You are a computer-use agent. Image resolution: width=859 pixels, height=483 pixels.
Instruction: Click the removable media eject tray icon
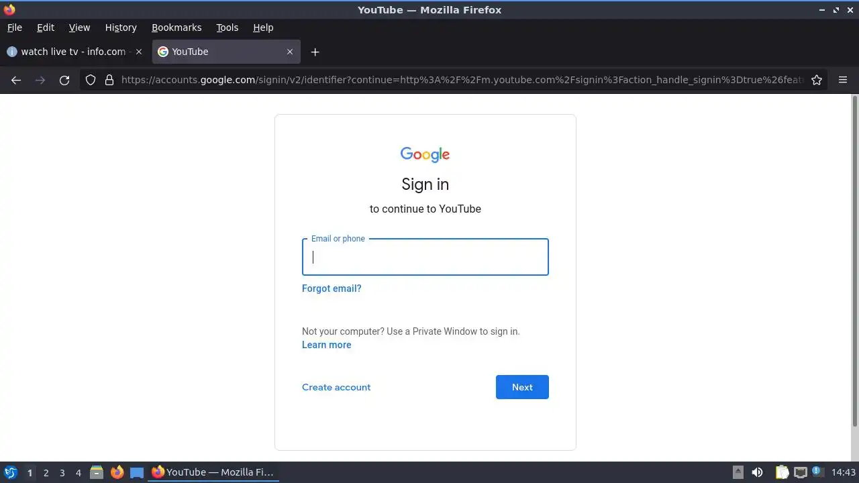738,472
